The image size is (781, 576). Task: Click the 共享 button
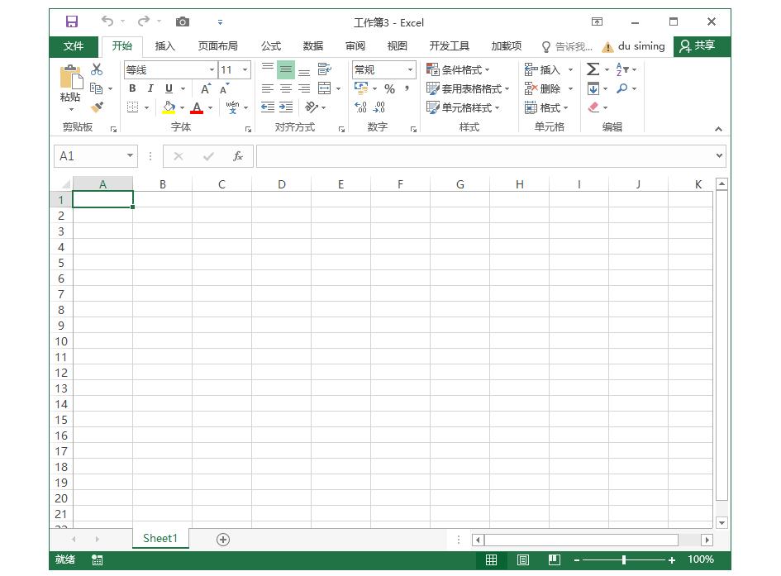point(701,46)
